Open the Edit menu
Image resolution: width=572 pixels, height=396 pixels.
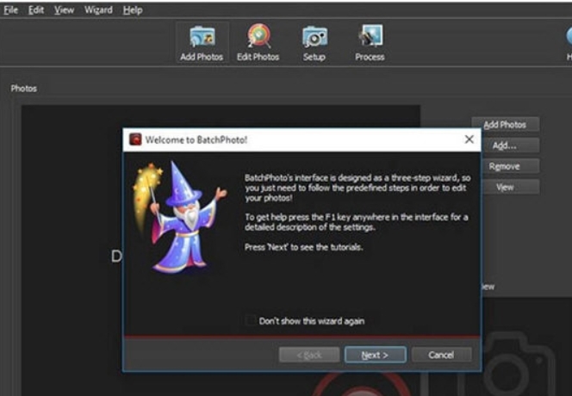coord(36,10)
